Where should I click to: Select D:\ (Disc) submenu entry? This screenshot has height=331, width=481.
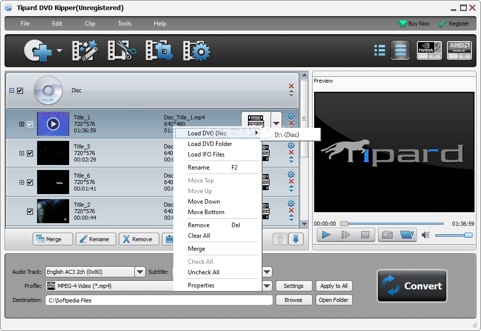tap(291, 134)
